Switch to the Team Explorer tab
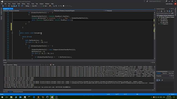 pyautogui.click(x=165, y=73)
